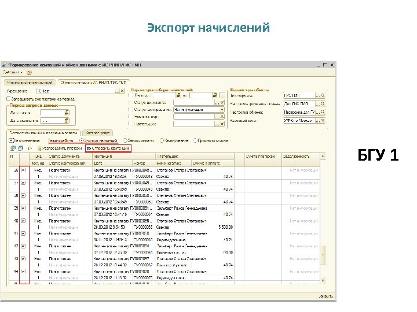Enable the Номенклатура filter checkbox
417x312 pixels.
(x=131, y=117)
